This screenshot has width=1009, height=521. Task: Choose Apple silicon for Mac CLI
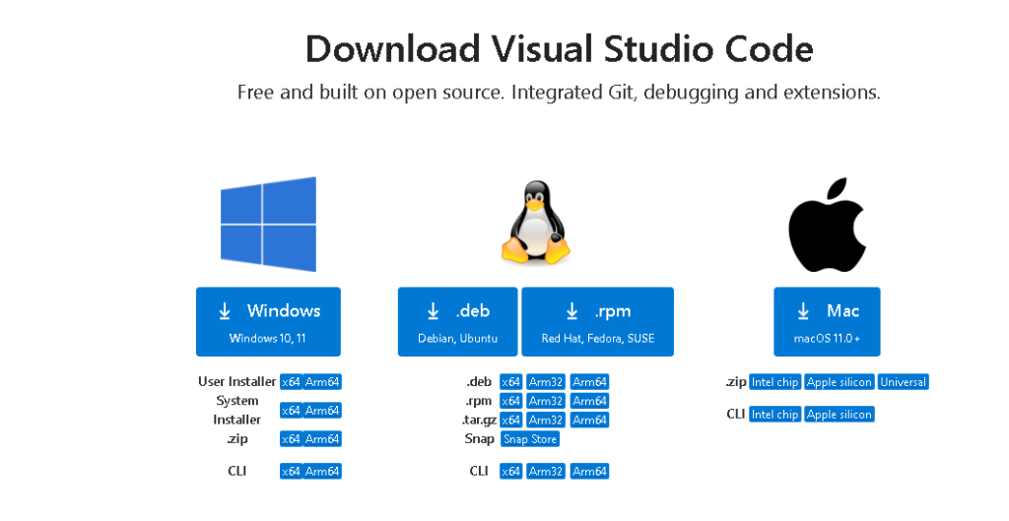pos(840,415)
